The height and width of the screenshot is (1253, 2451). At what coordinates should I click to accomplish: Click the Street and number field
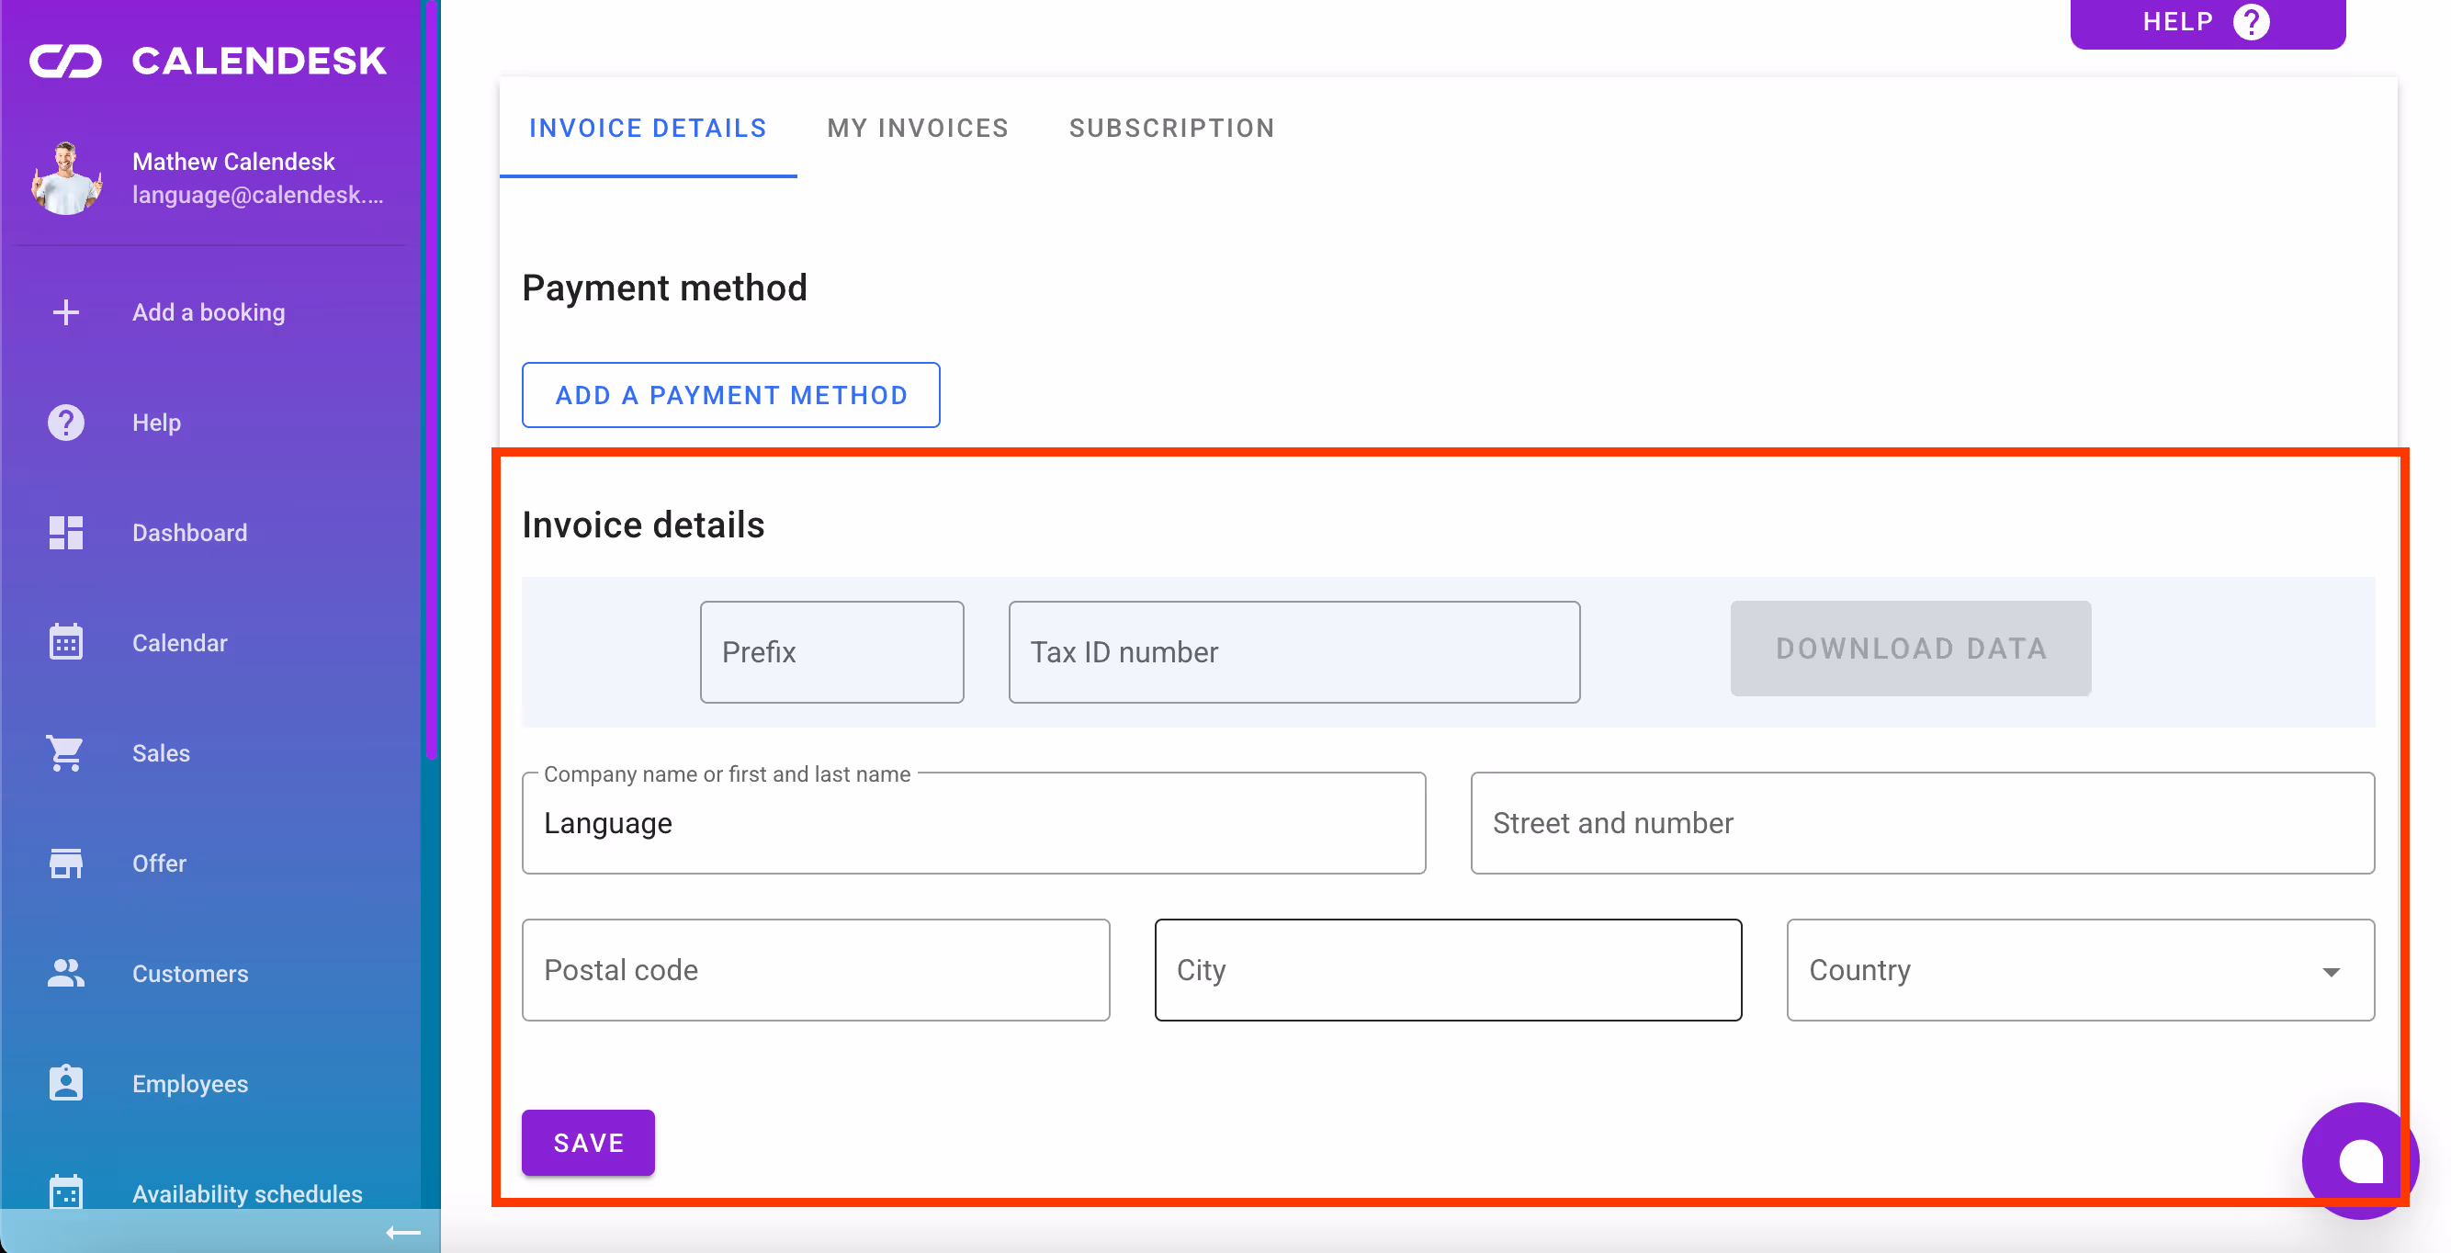(x=1921, y=823)
